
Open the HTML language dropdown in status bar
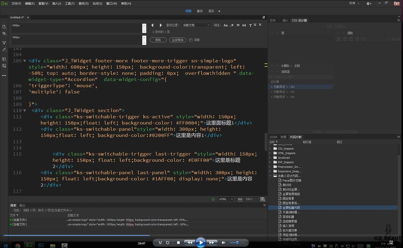tap(226, 199)
